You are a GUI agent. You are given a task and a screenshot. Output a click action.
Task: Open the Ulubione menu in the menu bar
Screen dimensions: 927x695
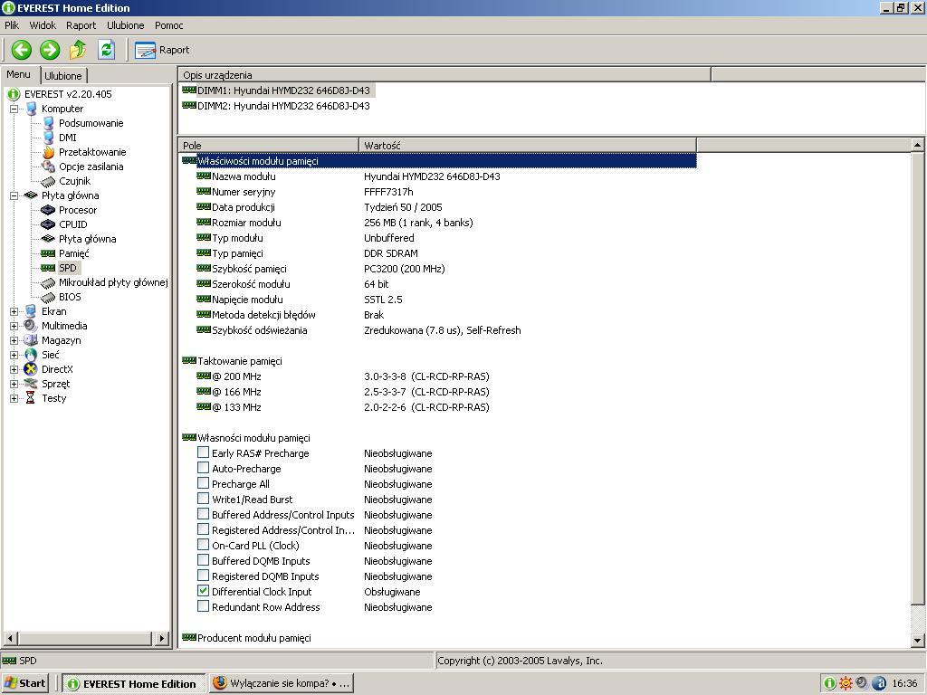coord(125,25)
